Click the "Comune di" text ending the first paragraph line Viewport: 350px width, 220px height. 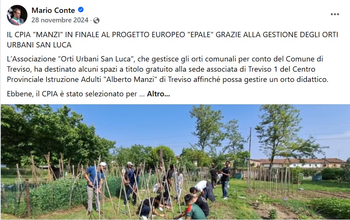pos(304,59)
